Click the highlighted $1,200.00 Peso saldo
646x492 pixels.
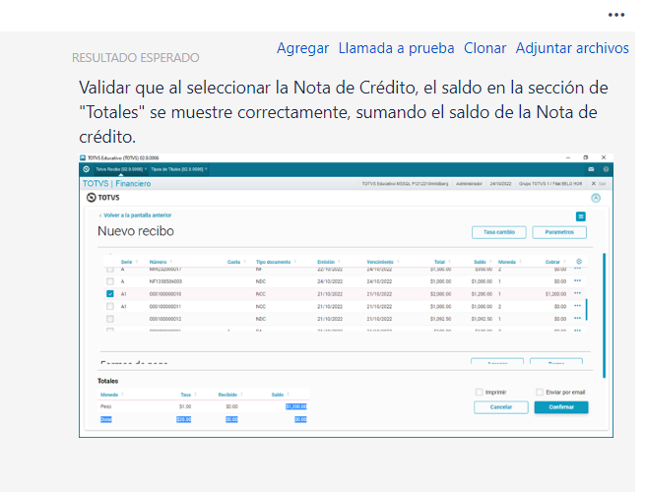point(295,406)
